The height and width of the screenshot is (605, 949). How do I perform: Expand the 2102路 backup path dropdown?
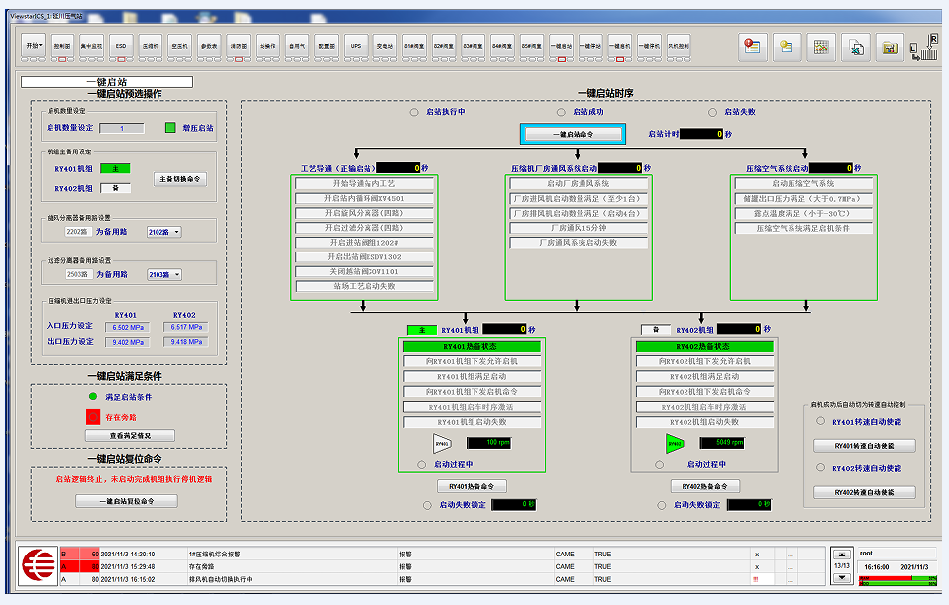163,232
